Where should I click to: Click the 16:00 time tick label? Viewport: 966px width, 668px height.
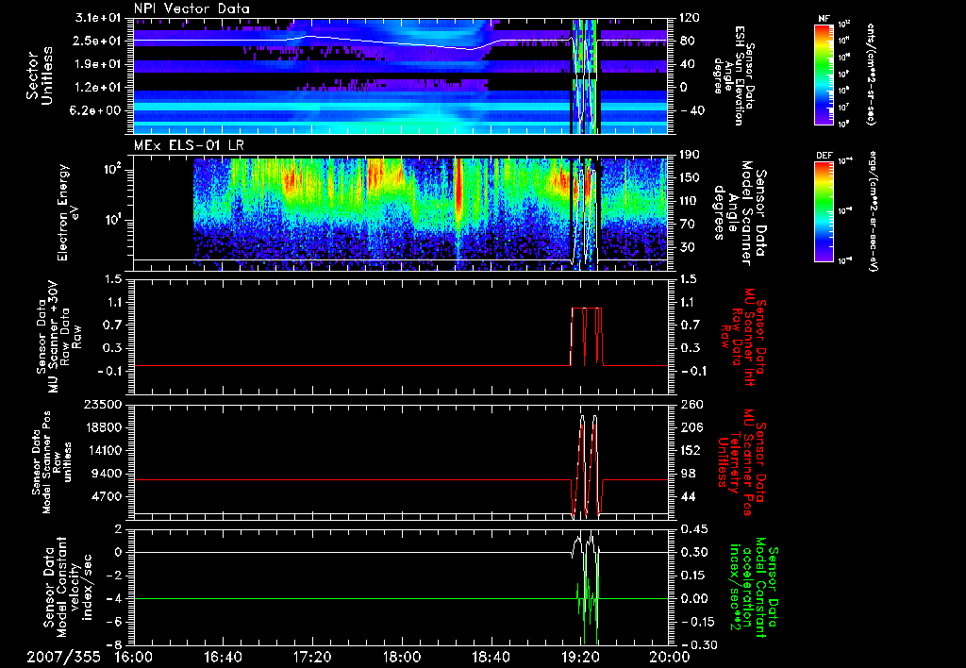pos(134,657)
